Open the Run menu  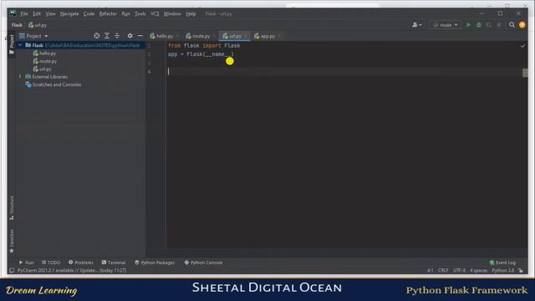click(126, 14)
